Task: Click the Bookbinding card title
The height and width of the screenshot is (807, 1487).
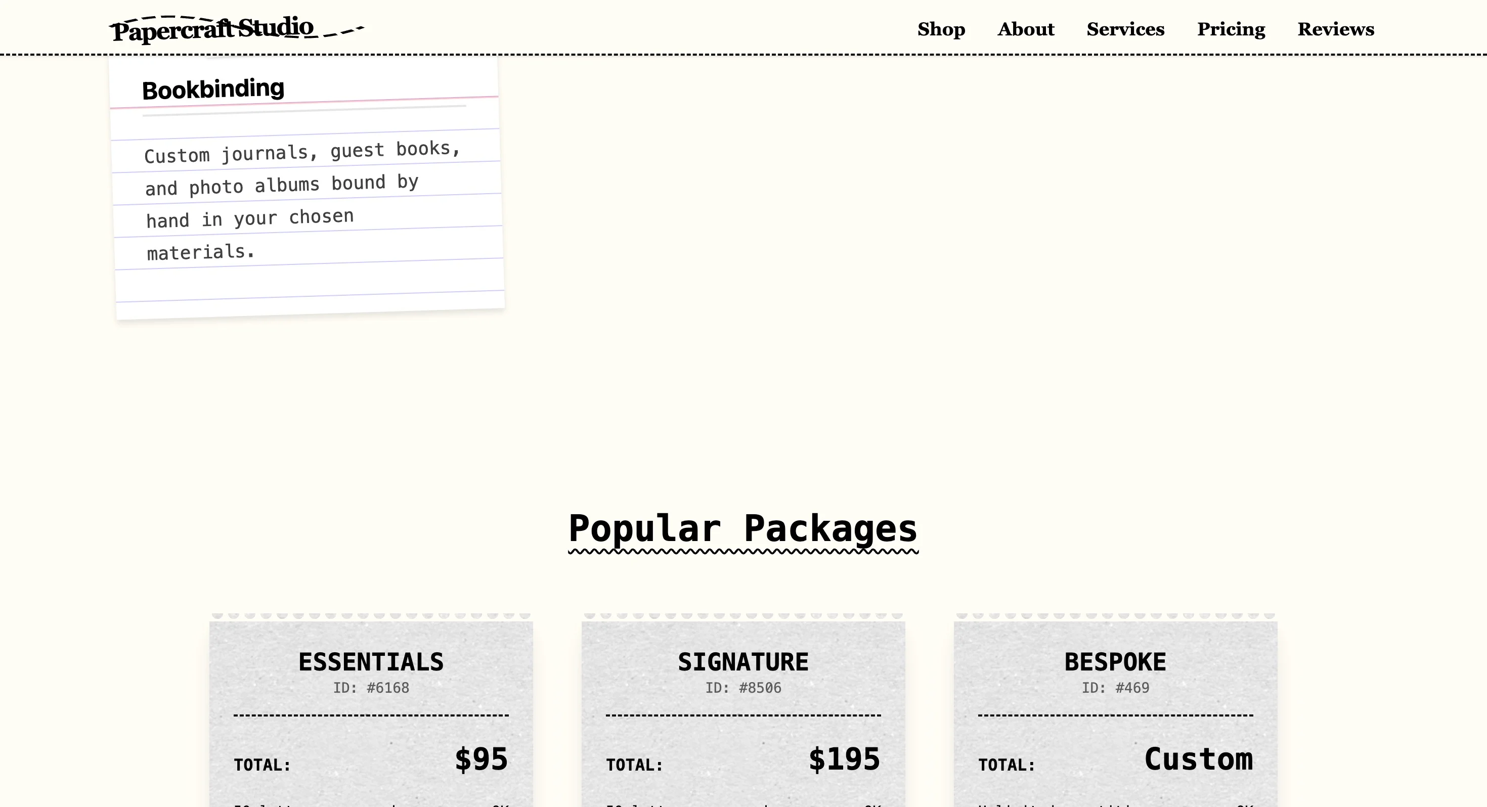Action: 213,89
